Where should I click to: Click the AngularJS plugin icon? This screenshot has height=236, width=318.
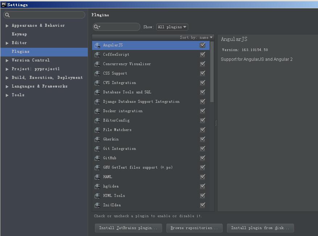coord(97,45)
